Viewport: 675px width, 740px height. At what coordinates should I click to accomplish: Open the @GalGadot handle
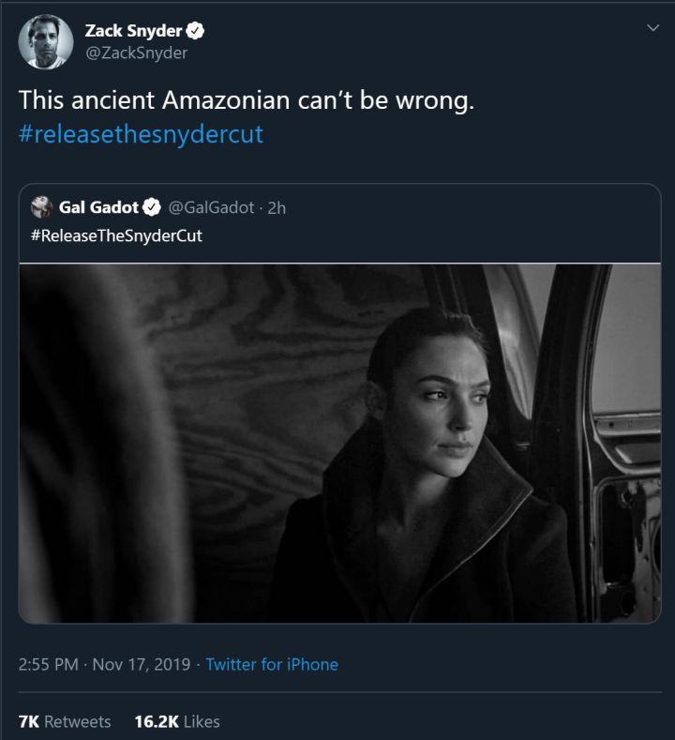point(211,207)
